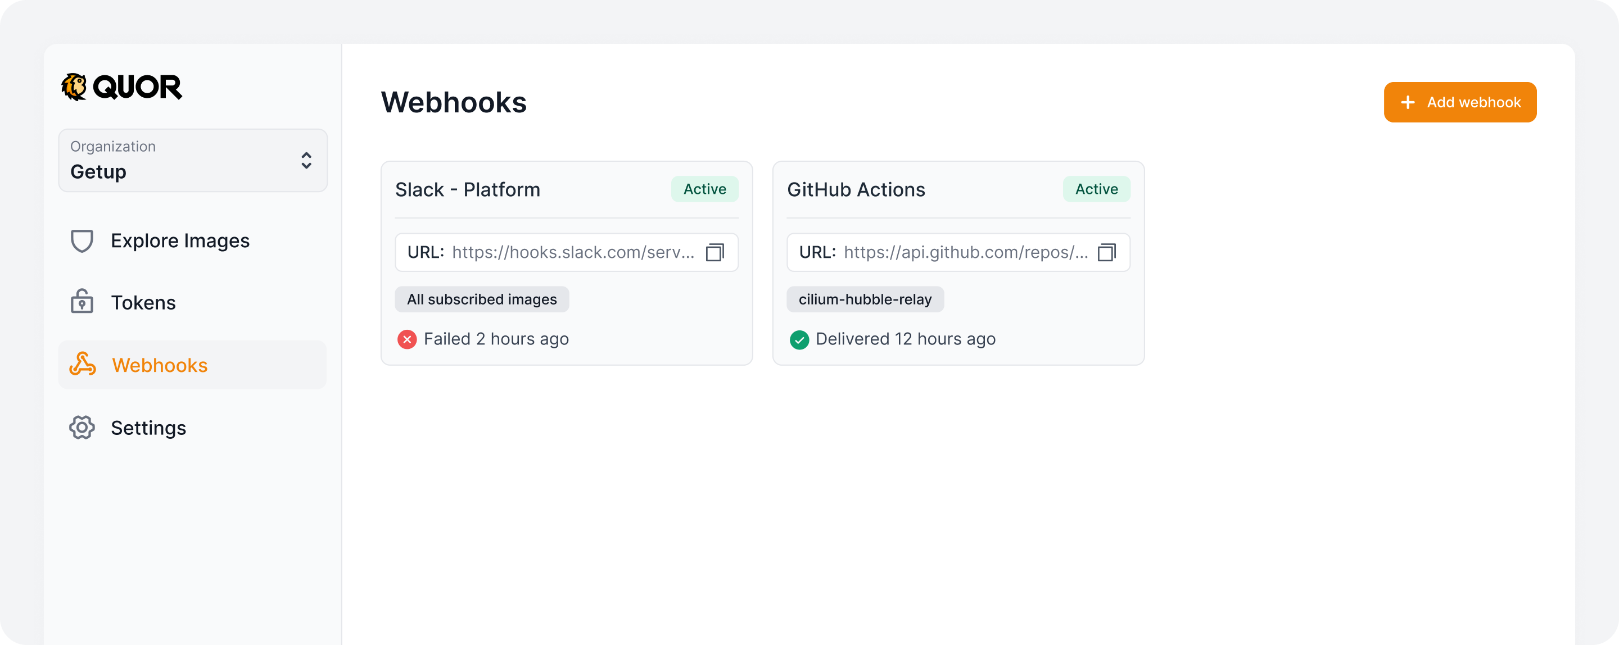
Task: Click the Tokens lock icon
Action: point(82,302)
